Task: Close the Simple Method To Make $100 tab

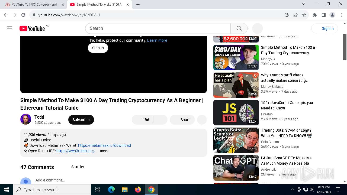Action: 128,5
